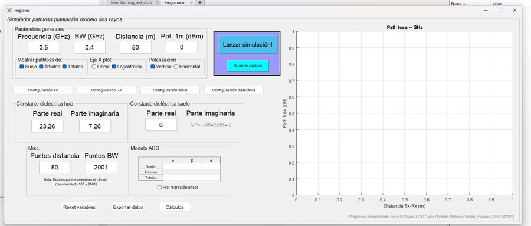
Task: Click the MATLAB icon in Programa title bar
Action: pyautogui.click(x=9, y=10)
